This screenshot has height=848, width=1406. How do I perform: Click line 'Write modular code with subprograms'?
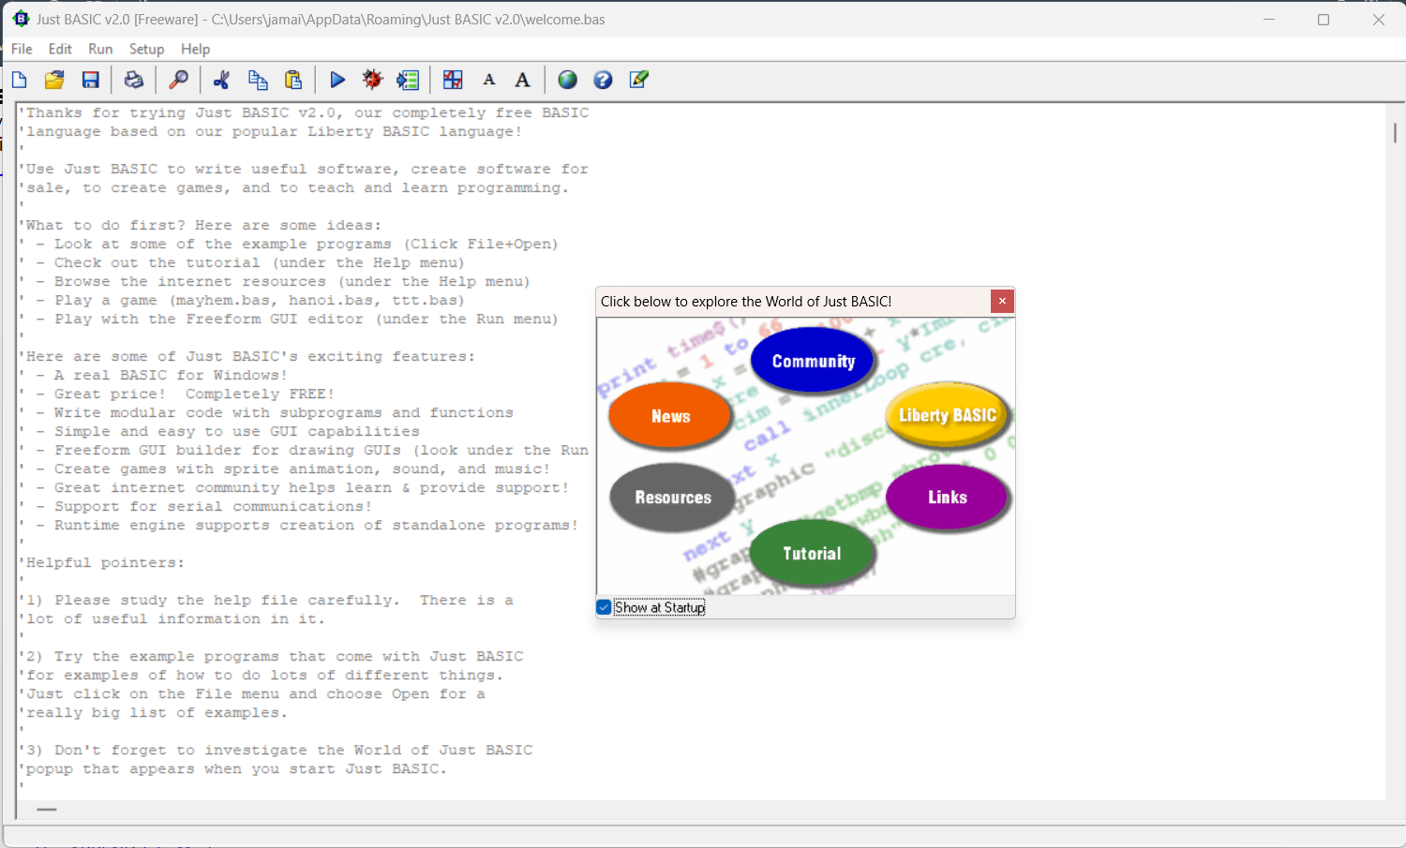click(x=266, y=413)
